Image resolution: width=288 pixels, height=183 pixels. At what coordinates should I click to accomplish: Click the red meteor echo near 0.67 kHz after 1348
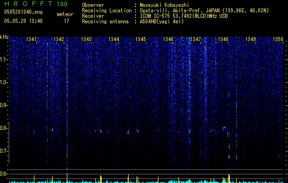(x=229, y=157)
